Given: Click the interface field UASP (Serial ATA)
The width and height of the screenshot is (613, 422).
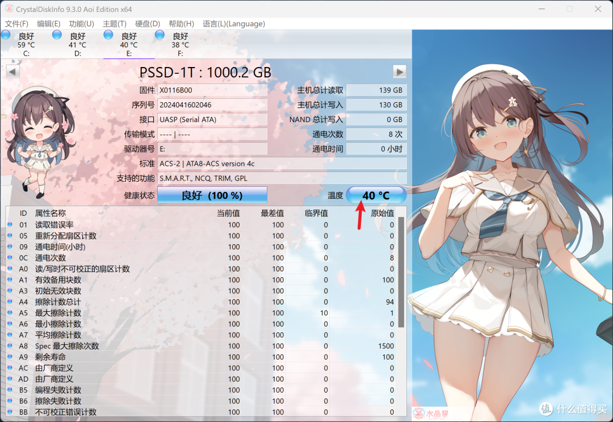Looking at the screenshot, I should [212, 119].
